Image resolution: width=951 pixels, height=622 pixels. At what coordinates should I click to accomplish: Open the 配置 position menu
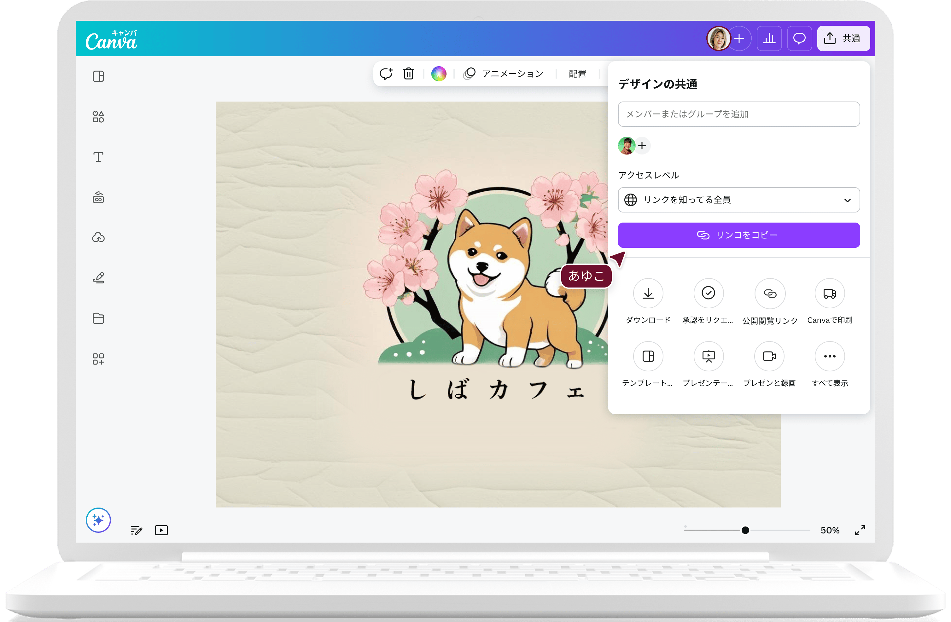[x=577, y=74]
